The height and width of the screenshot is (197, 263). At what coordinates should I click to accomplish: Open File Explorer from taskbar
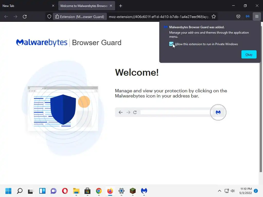click(x=76, y=191)
